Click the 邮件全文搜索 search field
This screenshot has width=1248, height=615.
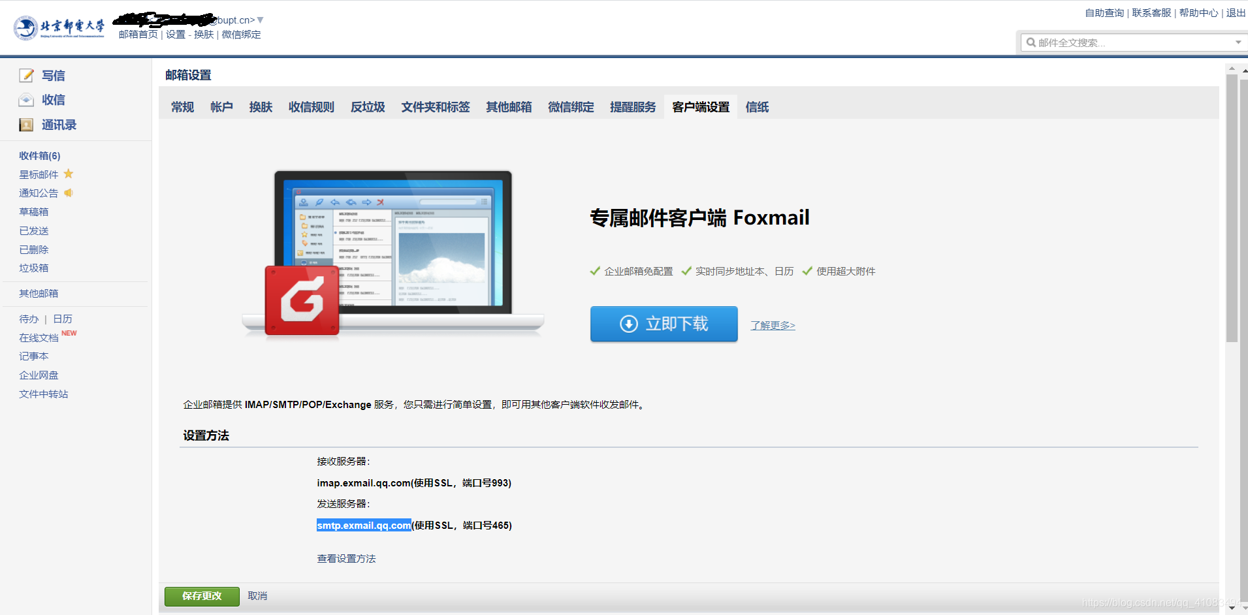click(x=1133, y=42)
